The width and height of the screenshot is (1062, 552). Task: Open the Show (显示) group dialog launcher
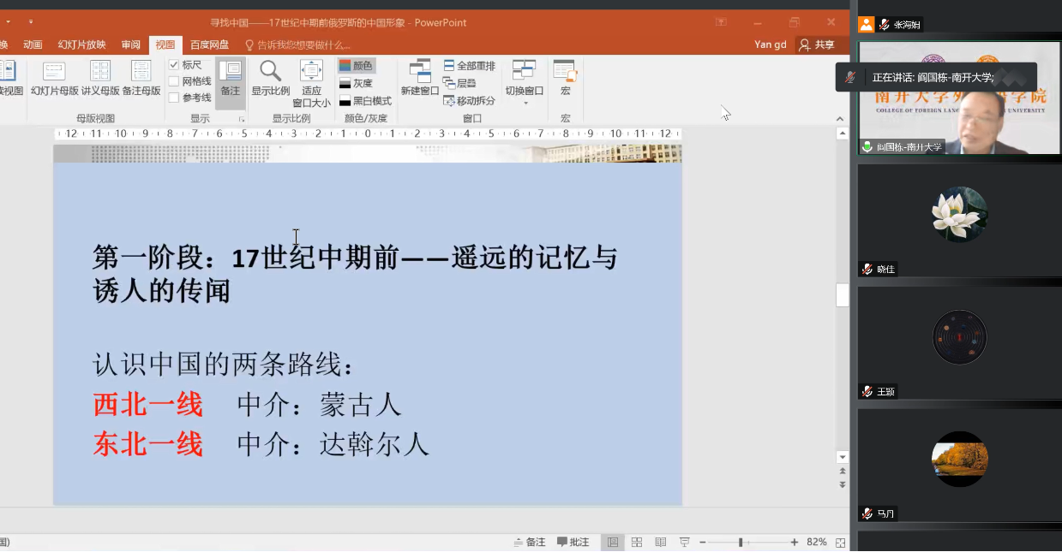coord(242,119)
